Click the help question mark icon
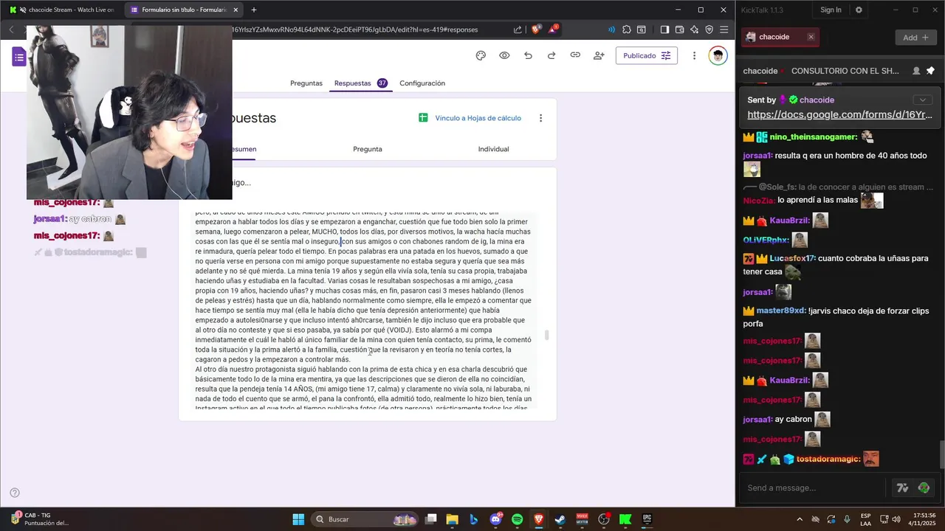Screen dimensions: 945x531 pos(15,493)
